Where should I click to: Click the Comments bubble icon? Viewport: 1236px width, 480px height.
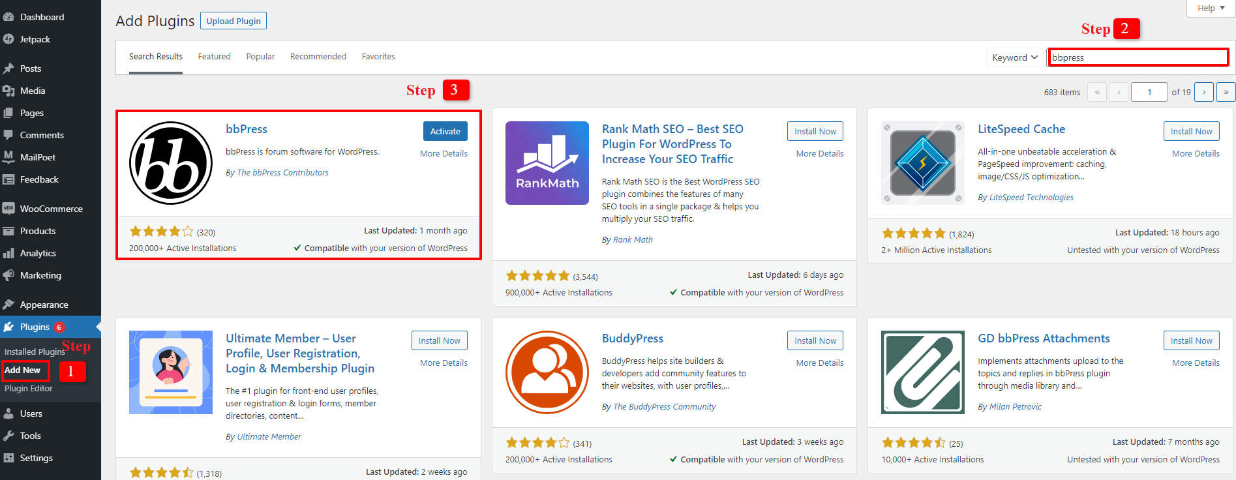[8, 135]
